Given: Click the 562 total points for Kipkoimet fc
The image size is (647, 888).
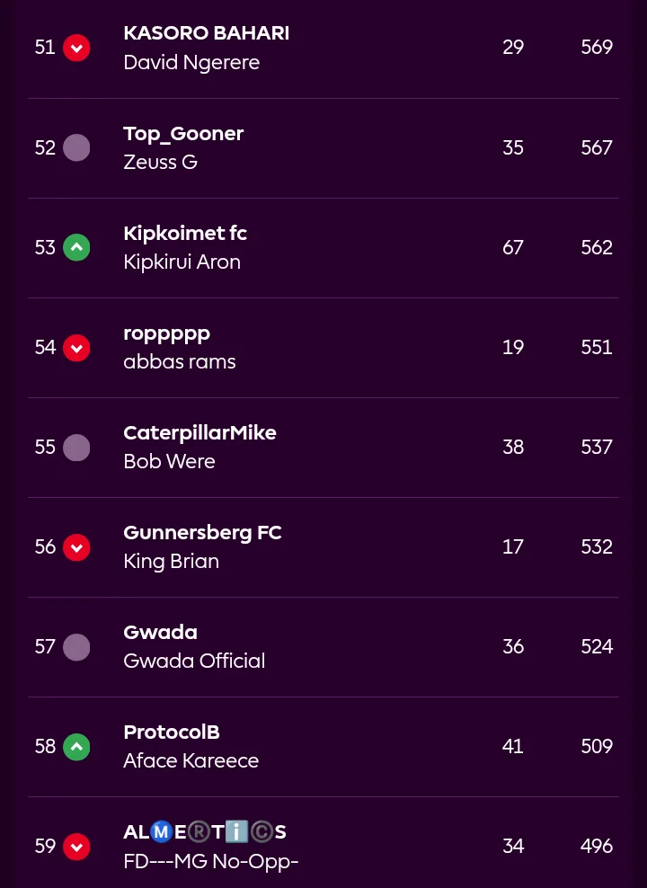Looking at the screenshot, I should [x=597, y=247].
